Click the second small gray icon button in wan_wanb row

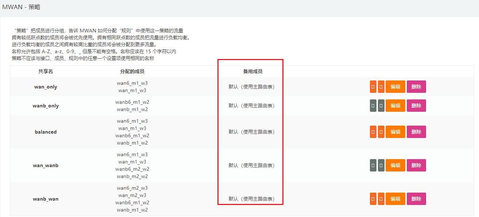pos(381,165)
